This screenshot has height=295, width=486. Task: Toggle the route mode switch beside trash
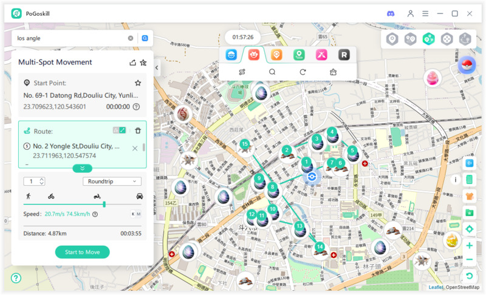(120, 131)
